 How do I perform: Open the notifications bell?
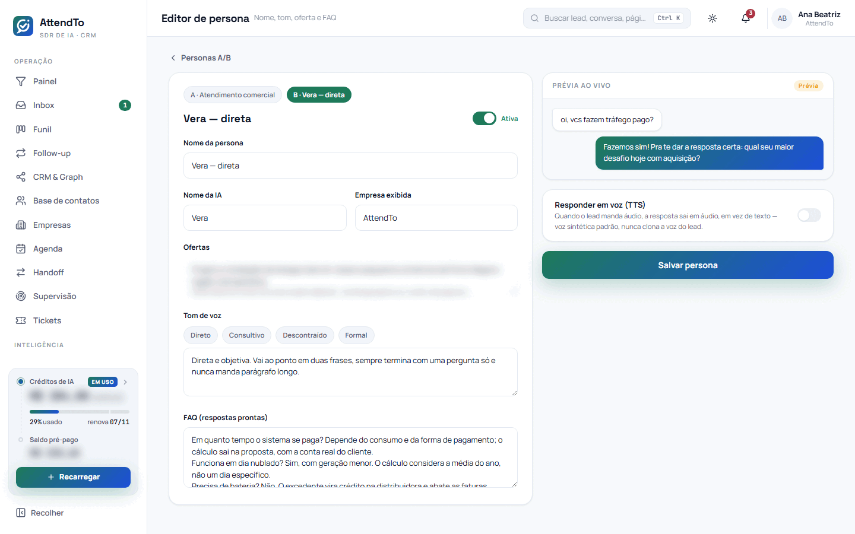[x=746, y=18]
